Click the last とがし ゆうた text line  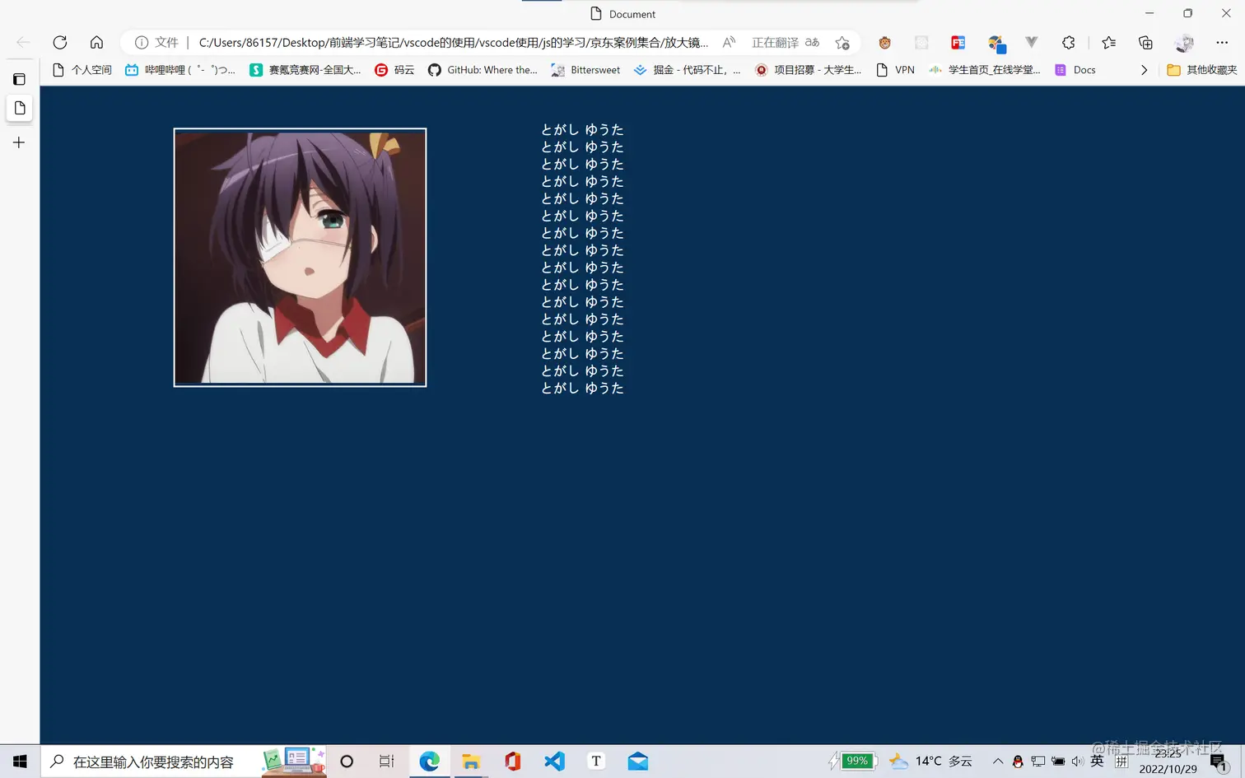click(582, 389)
